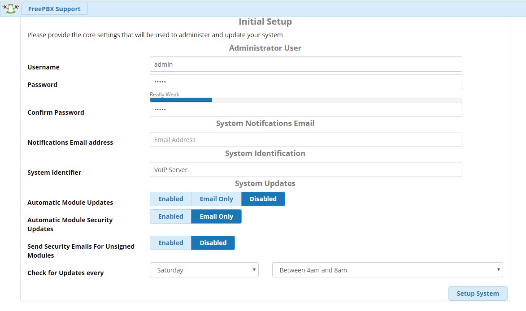526x311 pixels.
Task: Enable Security Emails For Unsigned Modules
Action: [170, 243]
